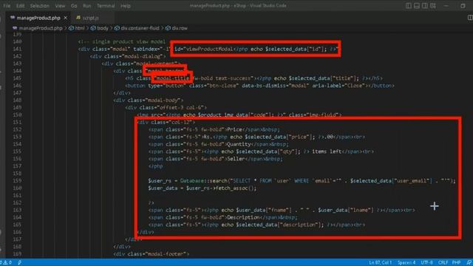The height and width of the screenshot is (266, 473).
Task: Open the Help menu
Action: 126,6
